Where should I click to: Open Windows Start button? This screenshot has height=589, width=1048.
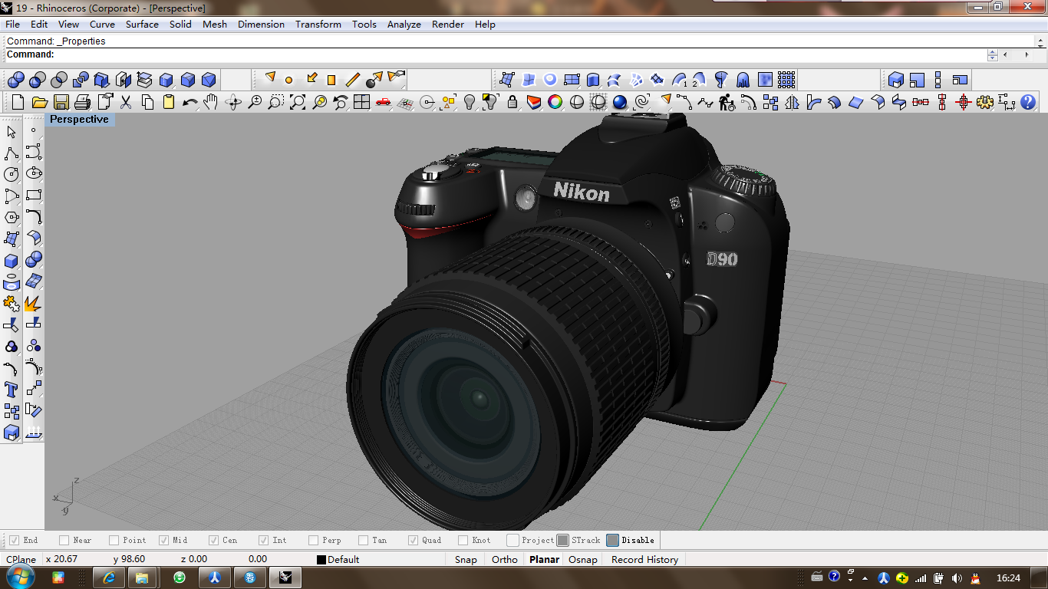(x=21, y=577)
